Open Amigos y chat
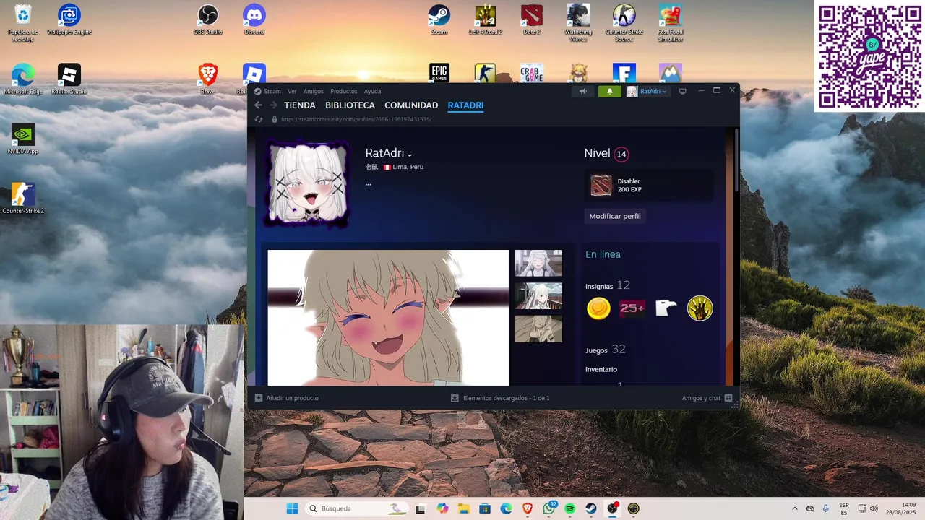The image size is (925, 520). pos(707,398)
